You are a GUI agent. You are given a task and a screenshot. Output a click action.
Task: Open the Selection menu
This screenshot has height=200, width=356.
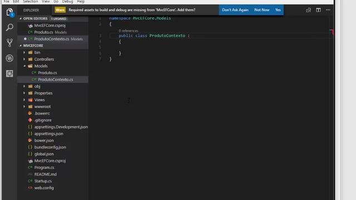(31, 2)
